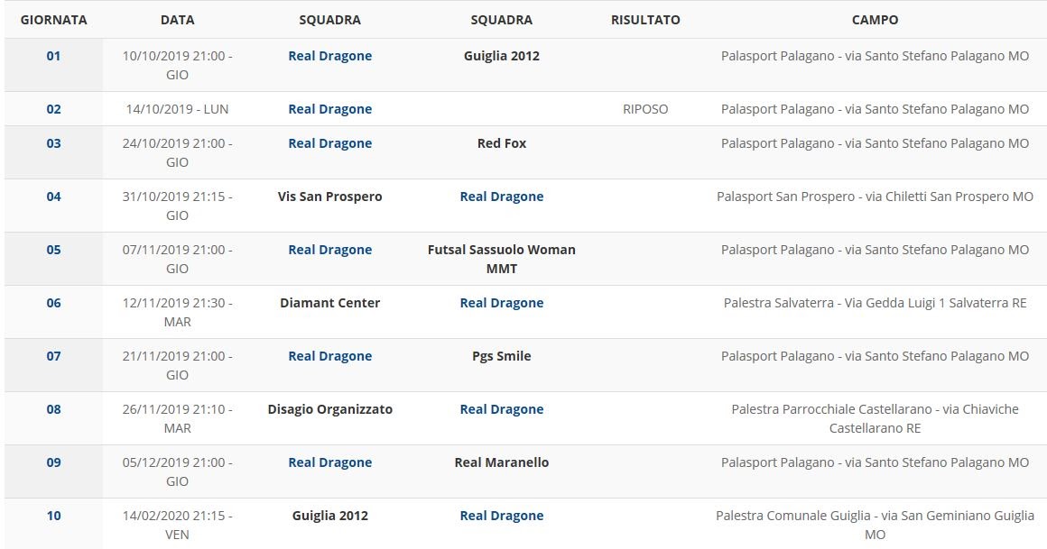Click Real Dragone link in giornata 03 row
This screenshot has width=1047, height=549.
329,143
